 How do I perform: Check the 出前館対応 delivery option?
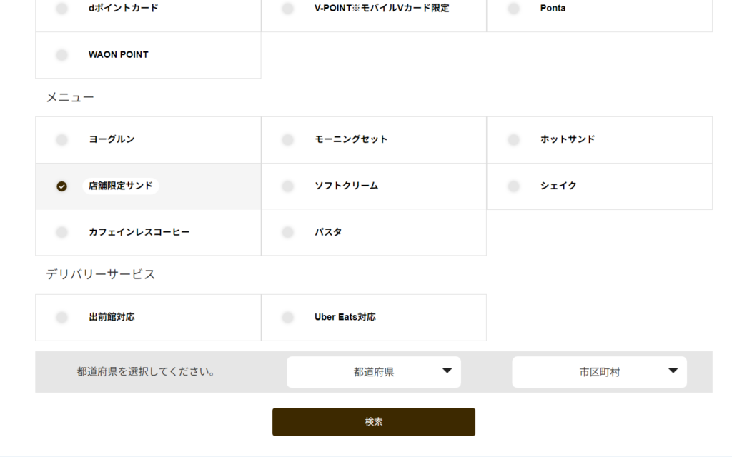coord(62,317)
